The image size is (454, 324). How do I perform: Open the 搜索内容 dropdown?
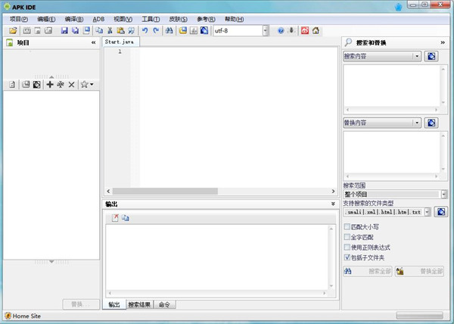click(x=417, y=56)
